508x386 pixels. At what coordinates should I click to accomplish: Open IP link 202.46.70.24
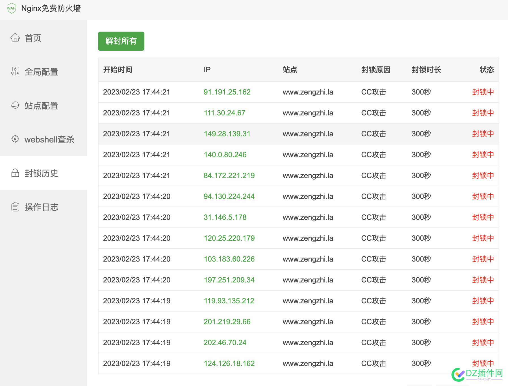[225, 343]
